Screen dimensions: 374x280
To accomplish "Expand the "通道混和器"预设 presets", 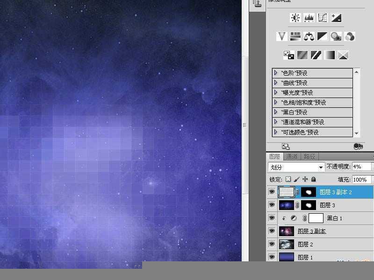I will 276,122.
